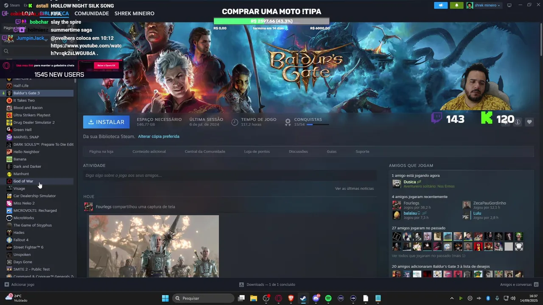Open the game info icon
Viewport: 543px width, 305px height.
coord(518,122)
